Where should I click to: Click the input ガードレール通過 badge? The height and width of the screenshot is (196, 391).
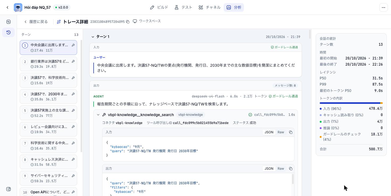(284, 47)
